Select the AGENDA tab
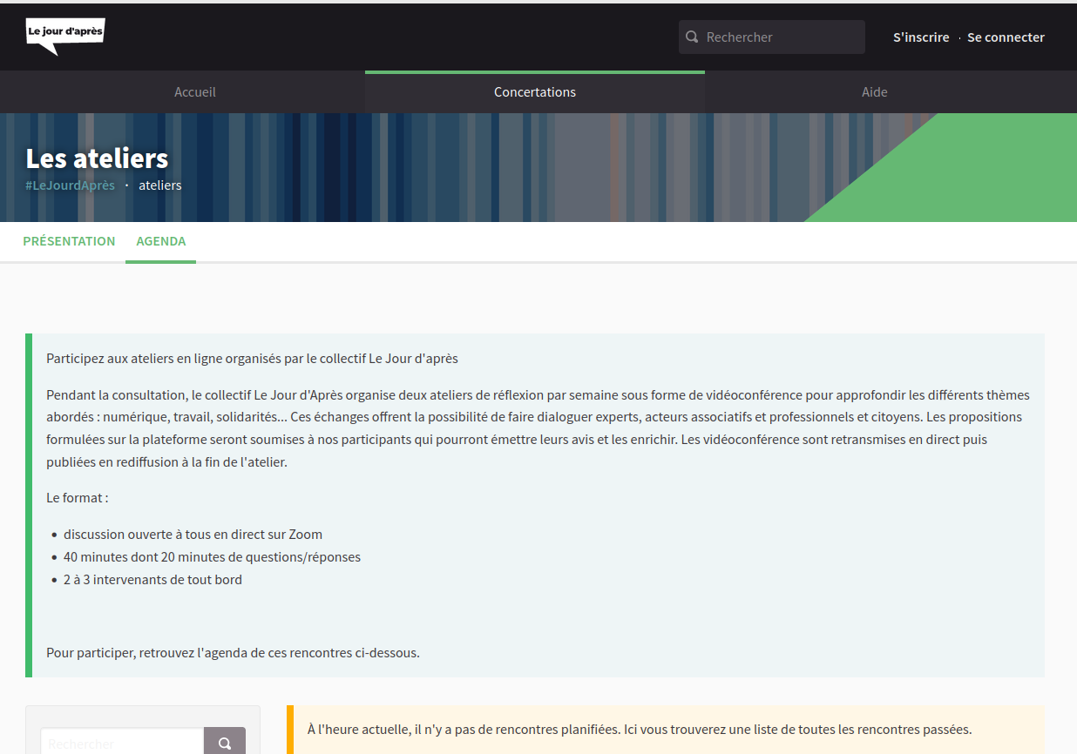Screen dimensions: 1077x754 161,241
